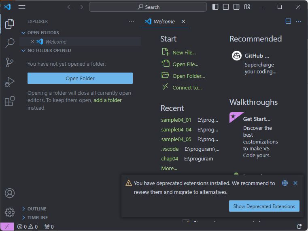Screen dimensions: 308x231
Task: Open recent .vscode folder
Action: 170,149
